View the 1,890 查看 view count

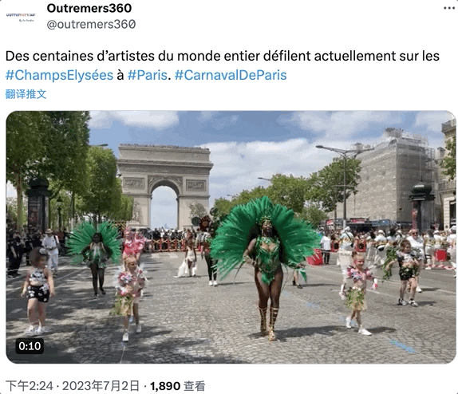pos(177,386)
